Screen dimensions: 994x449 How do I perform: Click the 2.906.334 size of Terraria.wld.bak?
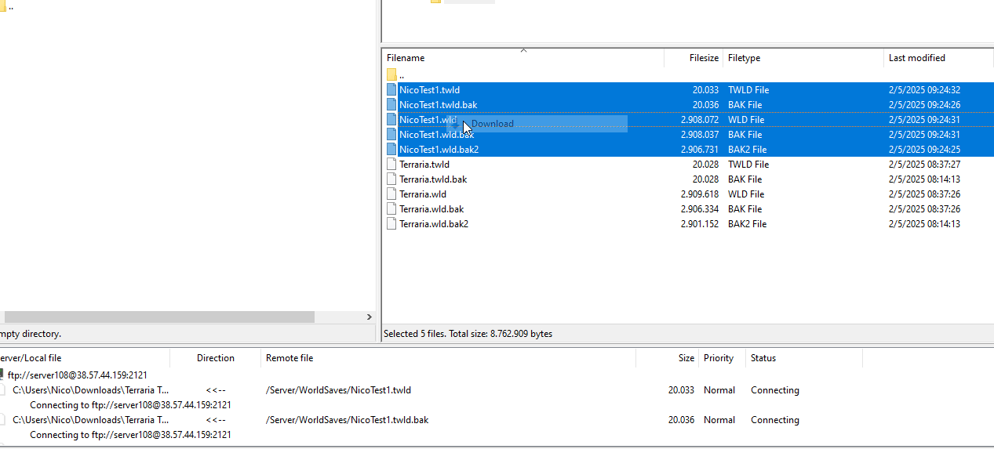tap(700, 209)
